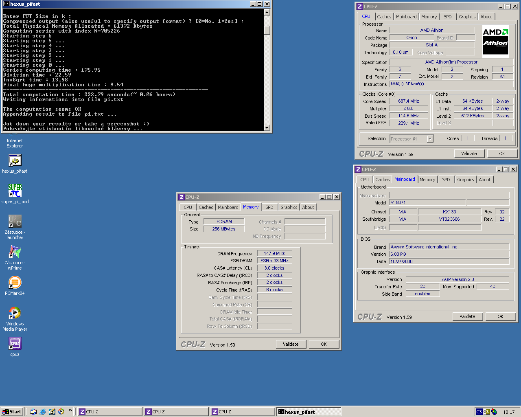Screen dimensions: 521x417
Task: Click OK in the AMD Athlon CPU-Z window
Action: coord(502,154)
